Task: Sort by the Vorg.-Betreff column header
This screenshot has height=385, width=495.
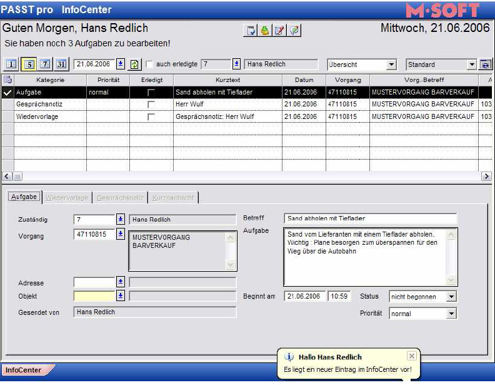Action: pyautogui.click(x=424, y=80)
